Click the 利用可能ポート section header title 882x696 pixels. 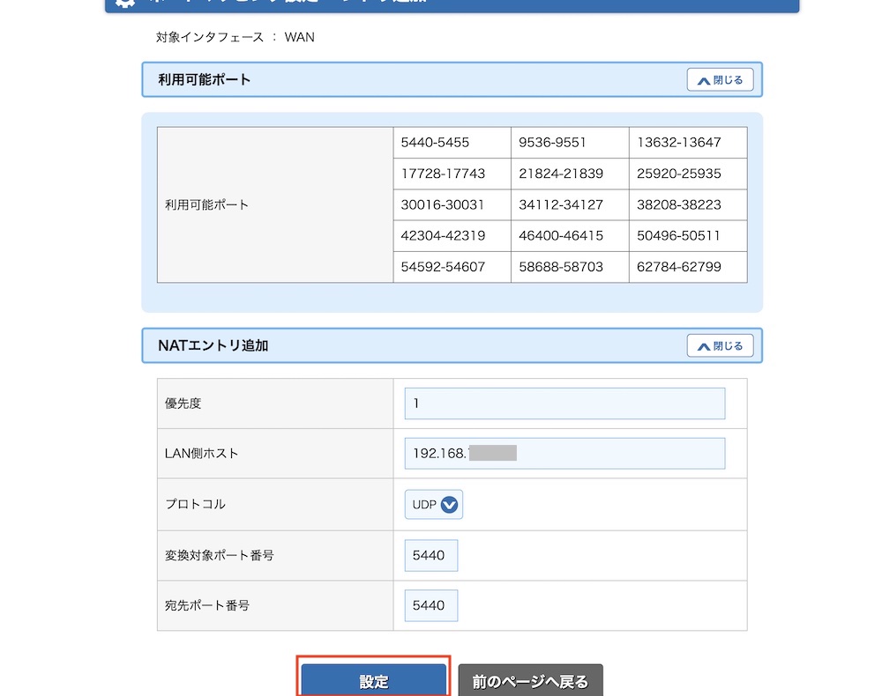(x=205, y=80)
